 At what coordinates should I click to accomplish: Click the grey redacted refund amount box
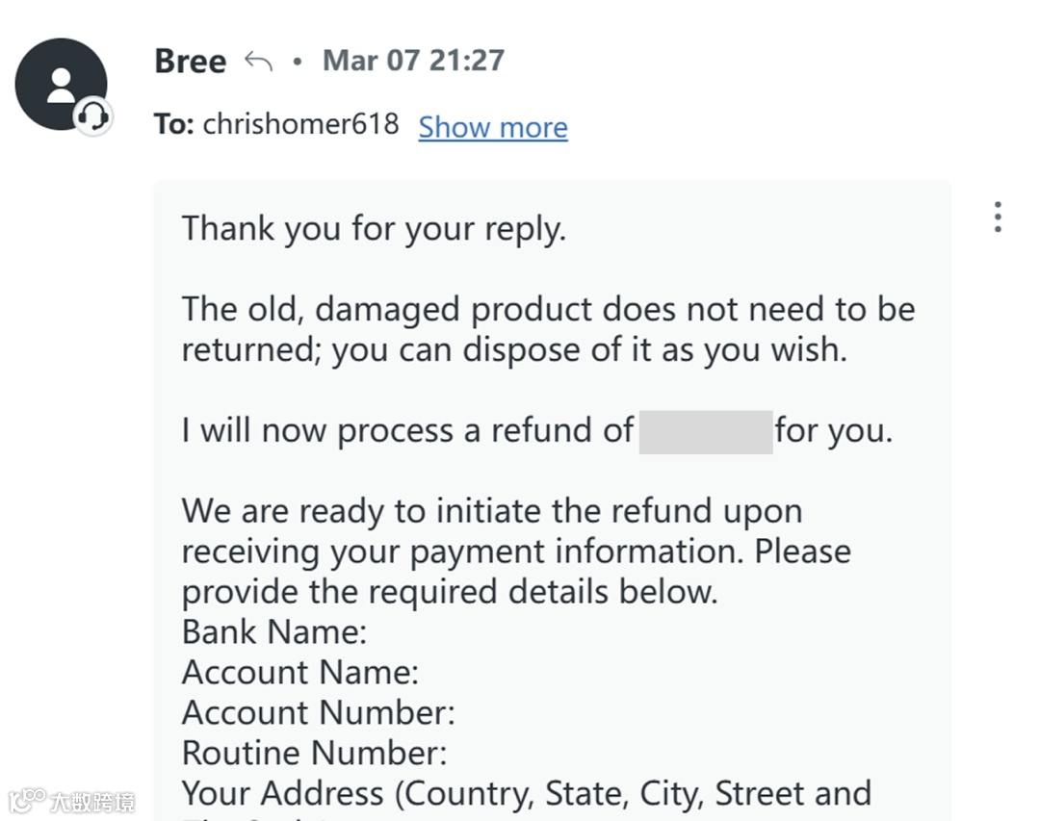click(705, 431)
